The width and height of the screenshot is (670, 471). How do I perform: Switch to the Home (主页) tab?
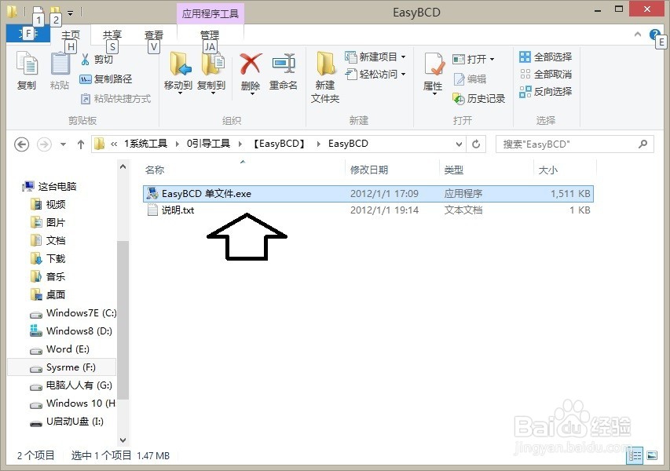(71, 35)
